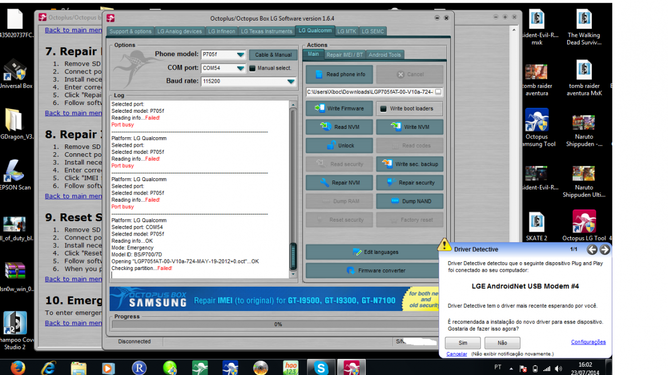The height and width of the screenshot is (375, 668).
Task: Open File Explorer from taskbar
Action: [x=78, y=367]
